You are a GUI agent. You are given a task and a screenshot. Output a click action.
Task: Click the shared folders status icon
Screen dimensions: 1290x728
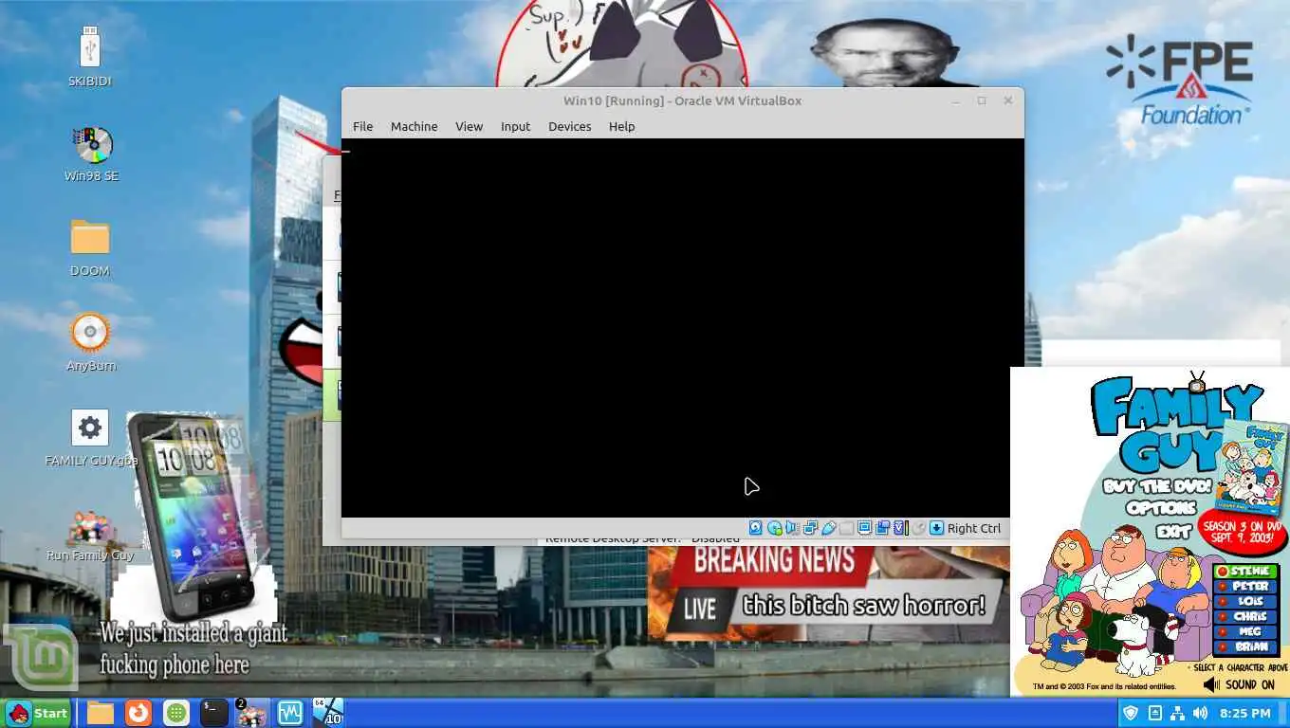point(846,528)
